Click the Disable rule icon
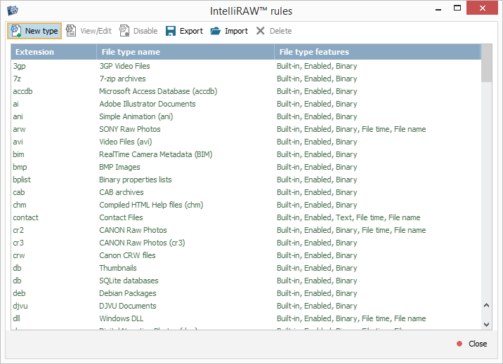This screenshot has height=364, width=503. pyautogui.click(x=124, y=31)
